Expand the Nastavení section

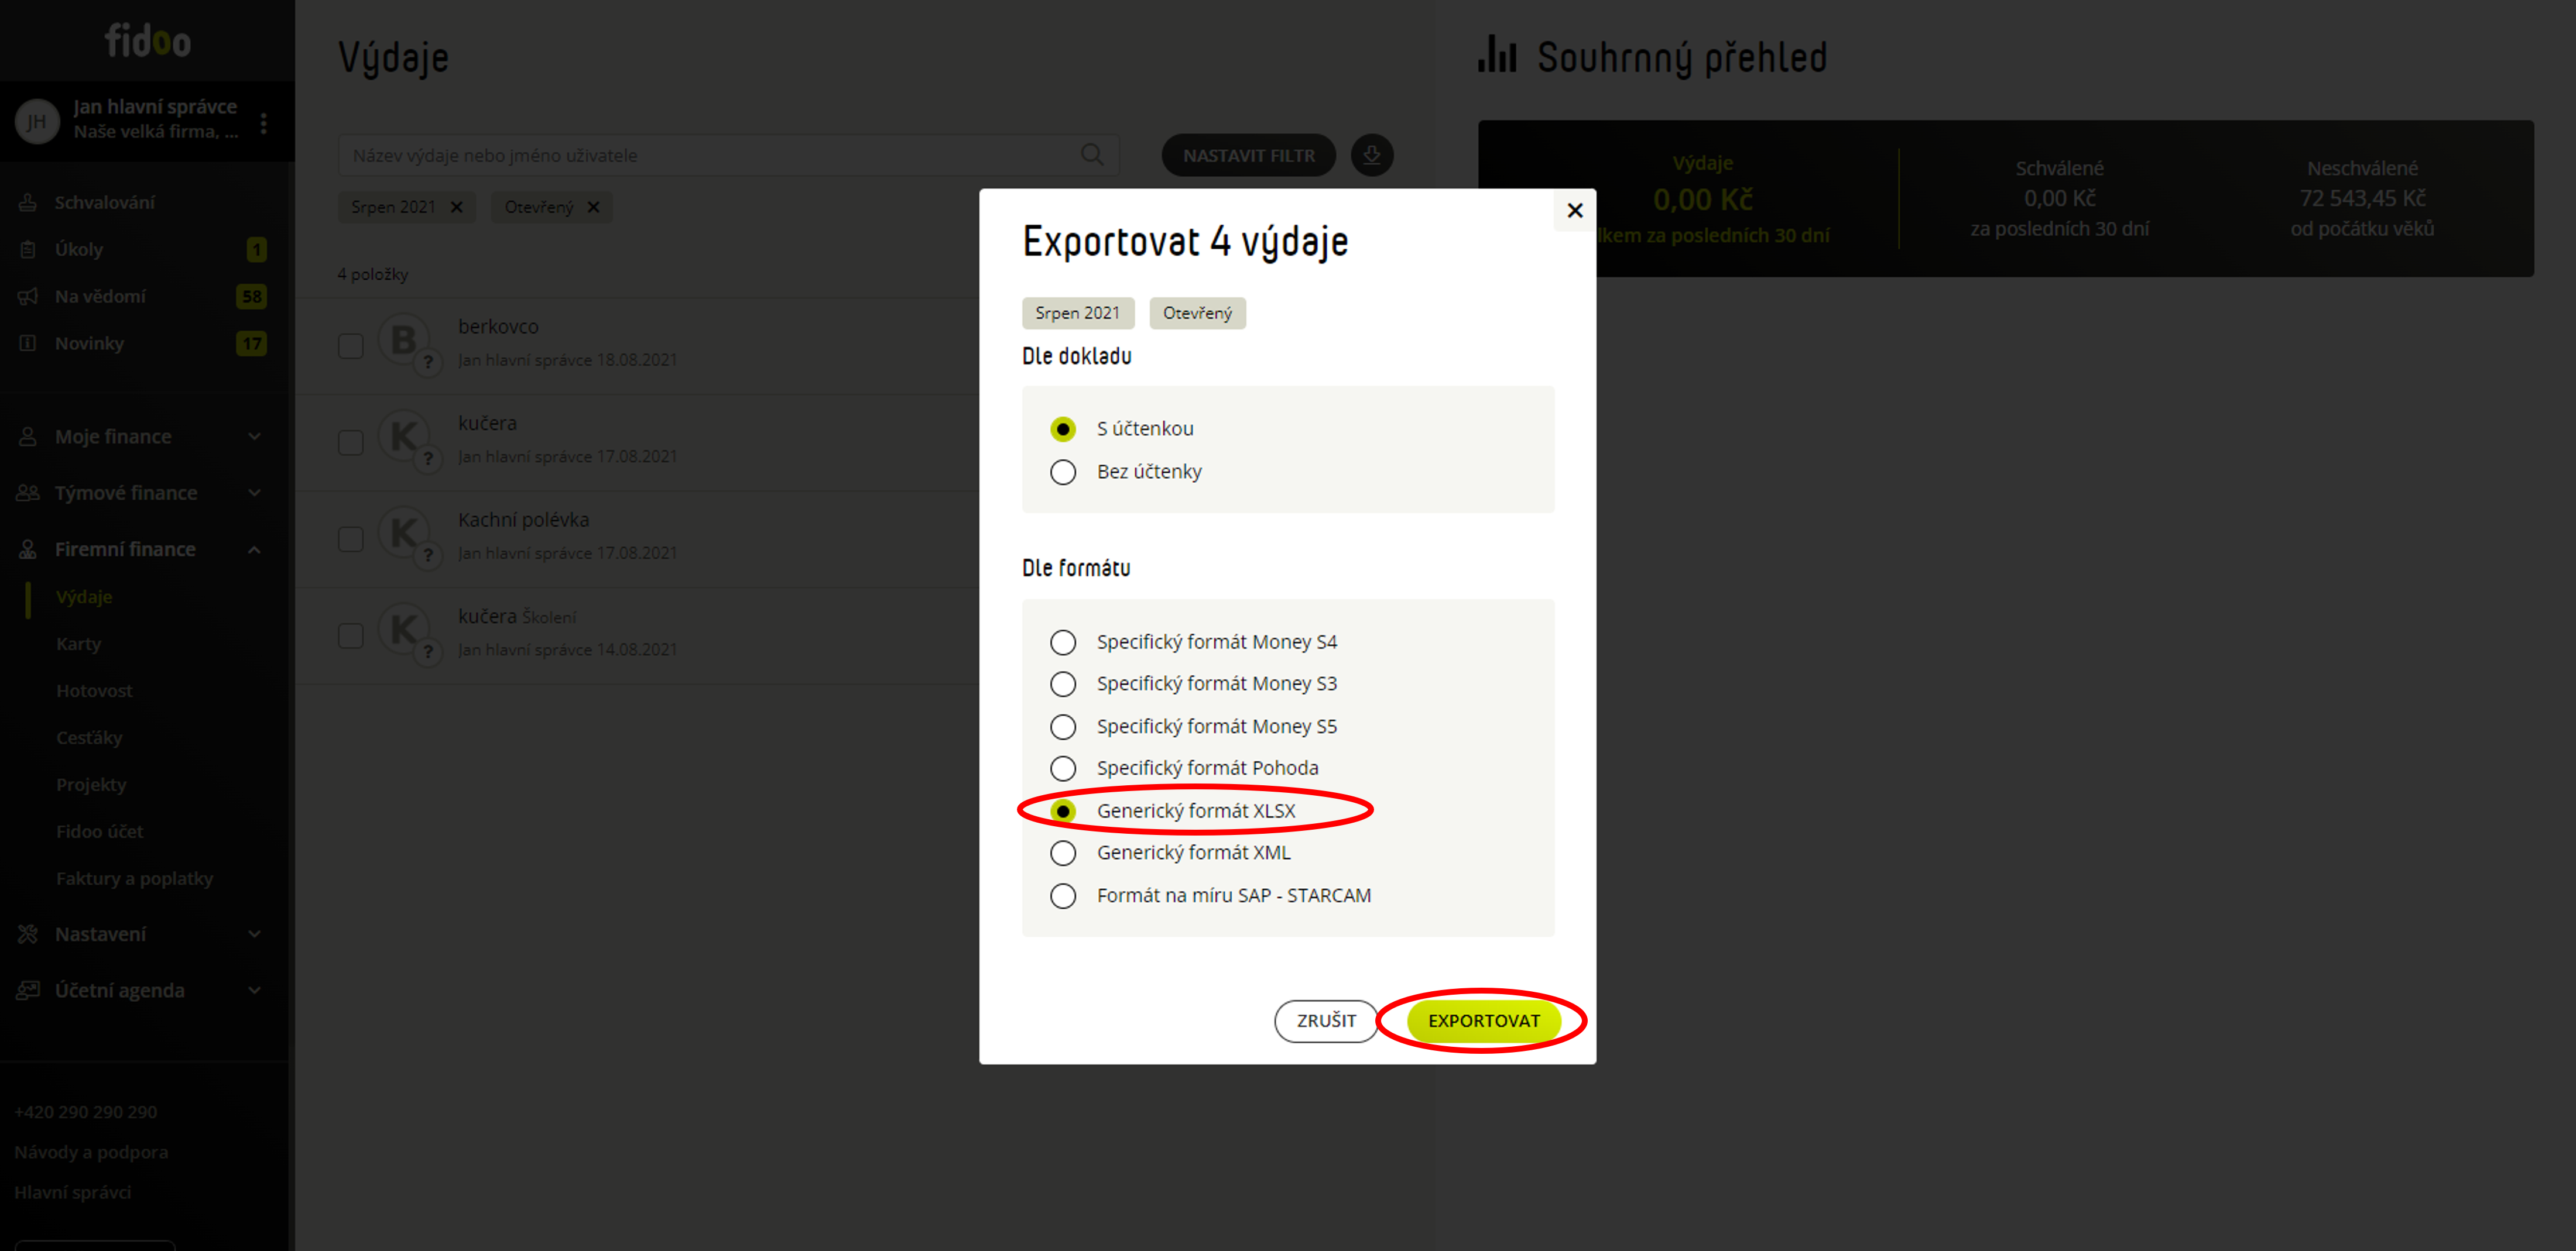(254, 934)
